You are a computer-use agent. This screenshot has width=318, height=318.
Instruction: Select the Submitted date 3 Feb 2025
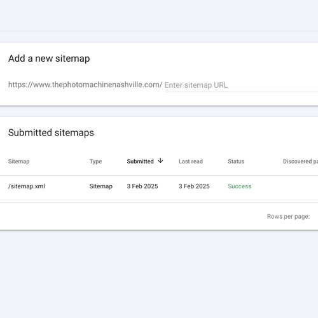[x=142, y=186]
